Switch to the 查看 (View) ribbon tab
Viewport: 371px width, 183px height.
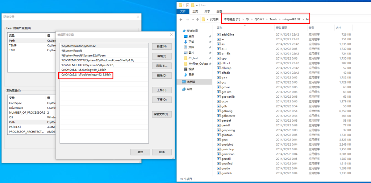pos(219,11)
